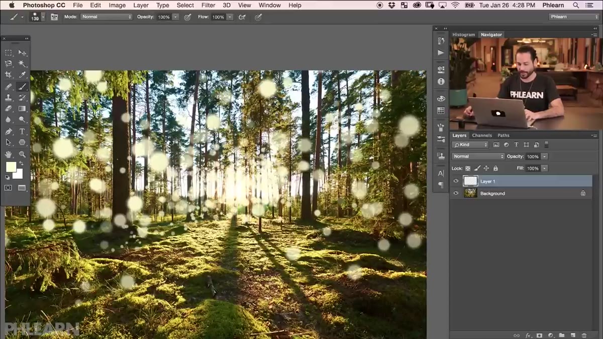Open the Phlearn workspace dropdown
The image size is (603, 339).
(x=574, y=17)
